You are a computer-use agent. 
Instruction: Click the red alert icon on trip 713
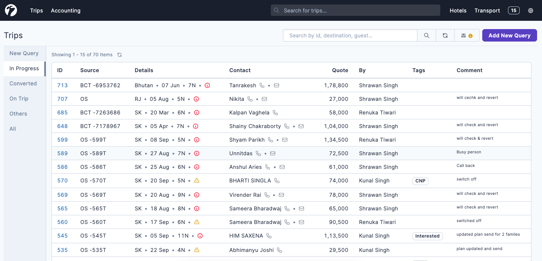207,85
